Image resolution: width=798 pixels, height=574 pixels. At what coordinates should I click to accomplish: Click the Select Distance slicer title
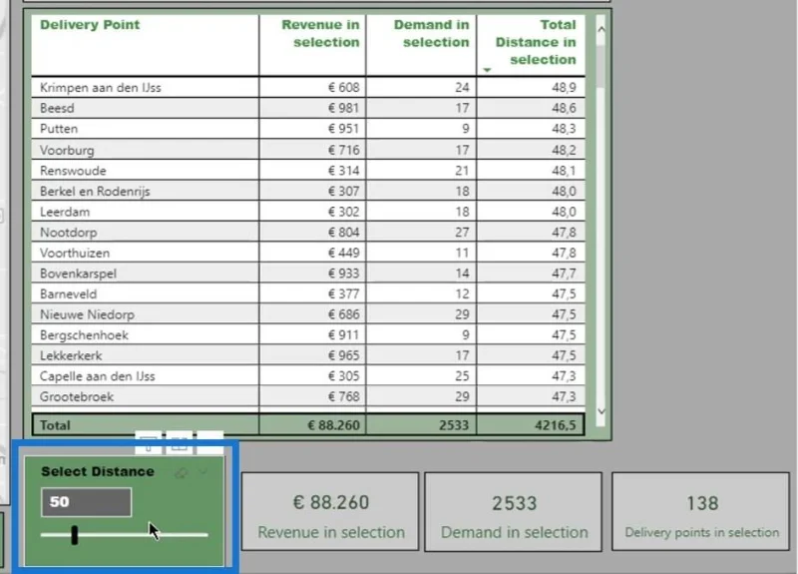coord(98,471)
